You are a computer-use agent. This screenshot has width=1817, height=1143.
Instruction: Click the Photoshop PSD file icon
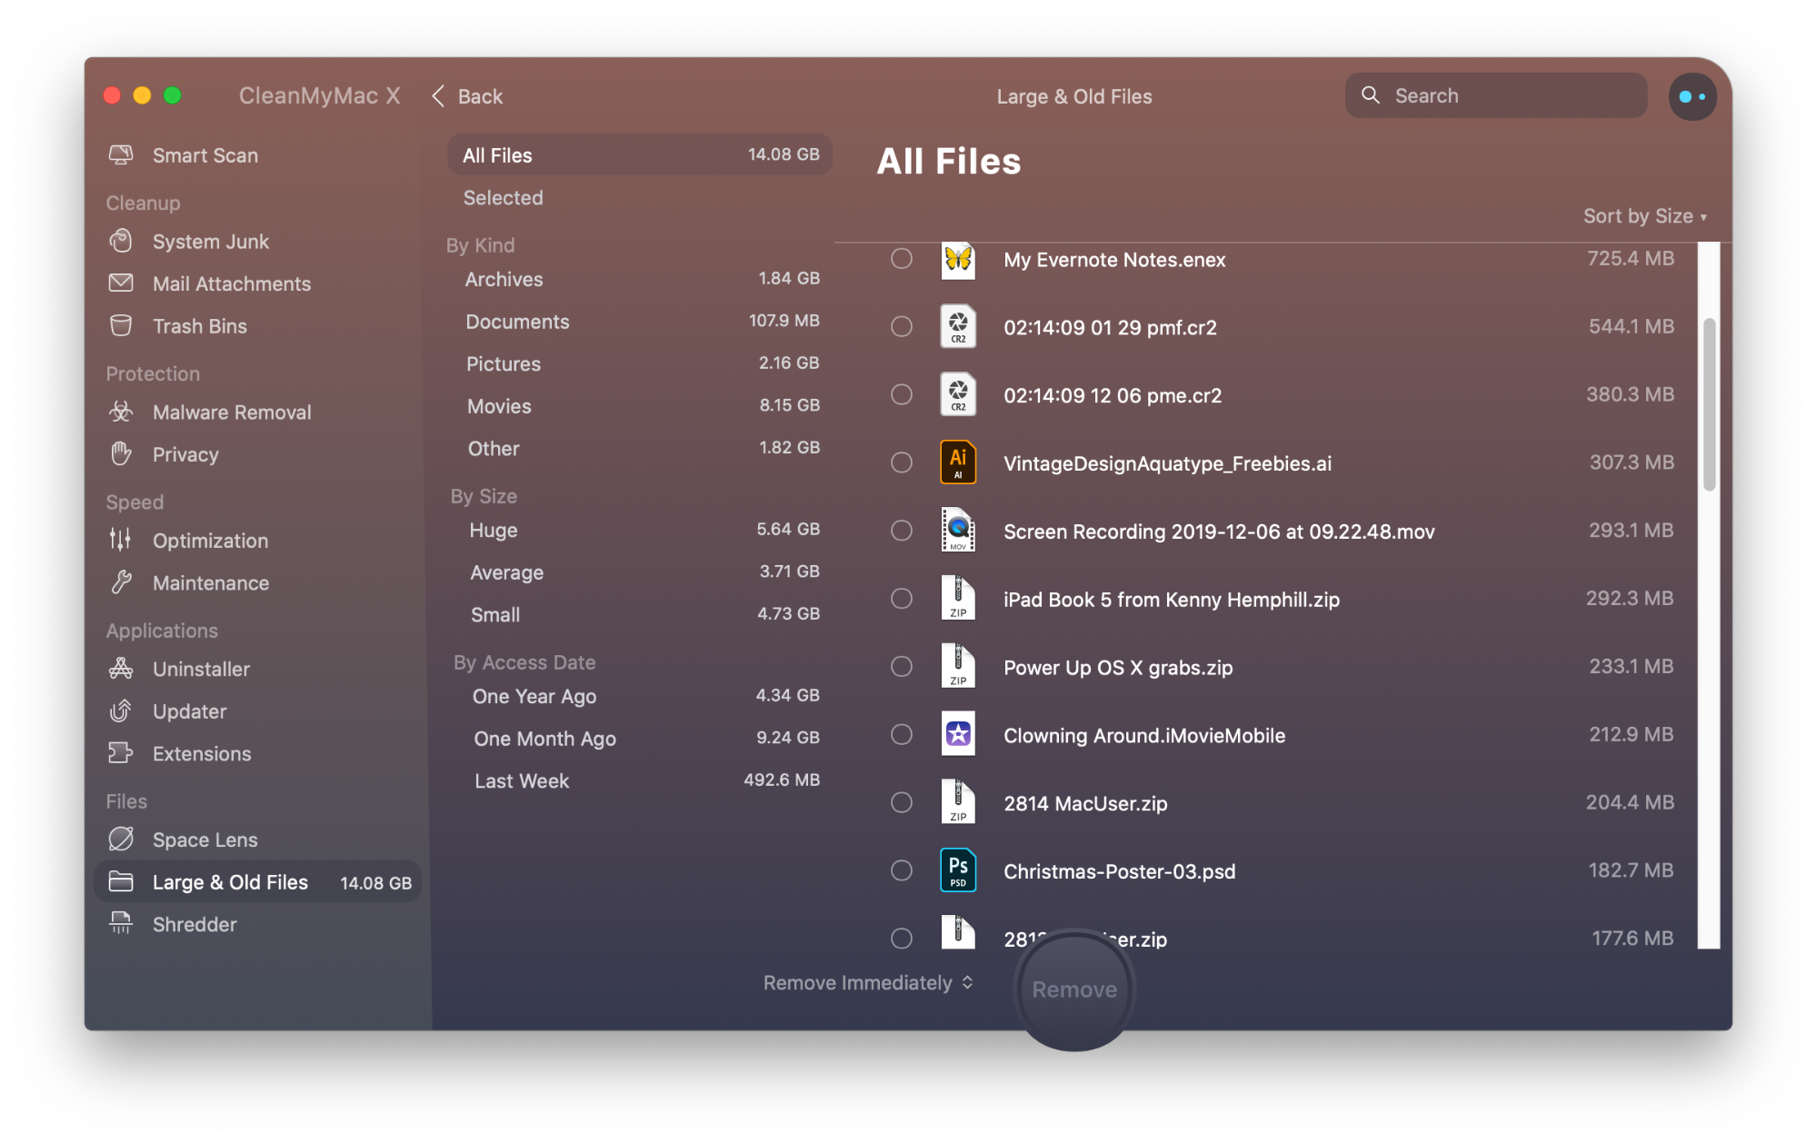958,870
